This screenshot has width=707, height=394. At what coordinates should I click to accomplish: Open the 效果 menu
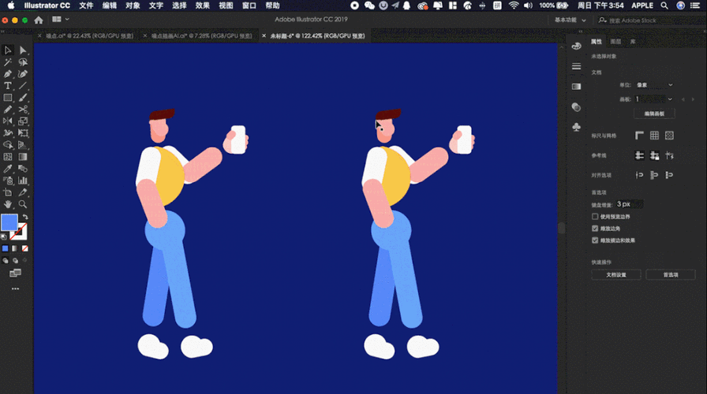203,6
